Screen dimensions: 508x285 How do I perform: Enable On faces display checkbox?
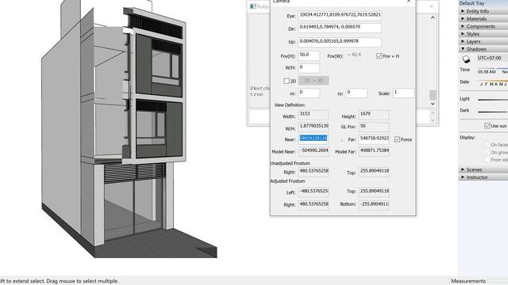(487, 144)
